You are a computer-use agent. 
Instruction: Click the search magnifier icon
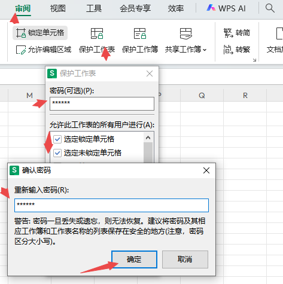(x=270, y=8)
